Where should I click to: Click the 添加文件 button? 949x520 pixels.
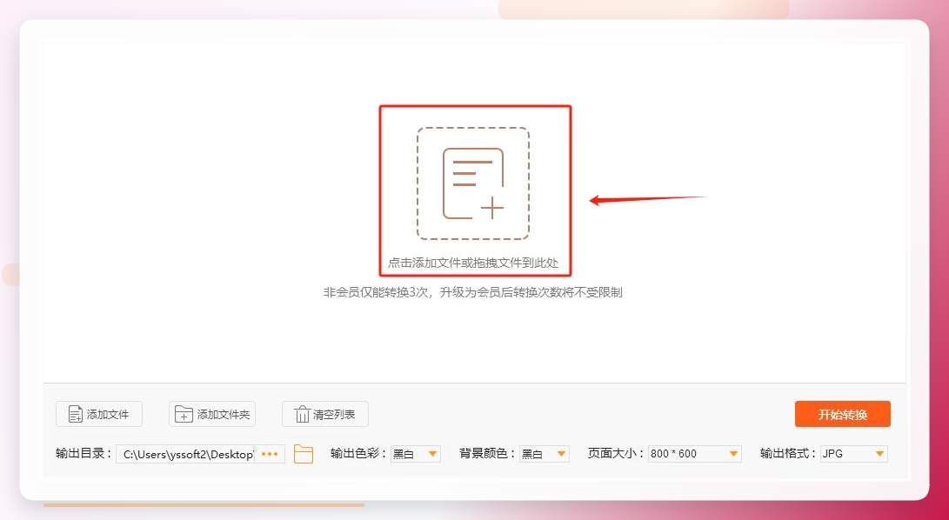click(x=99, y=414)
